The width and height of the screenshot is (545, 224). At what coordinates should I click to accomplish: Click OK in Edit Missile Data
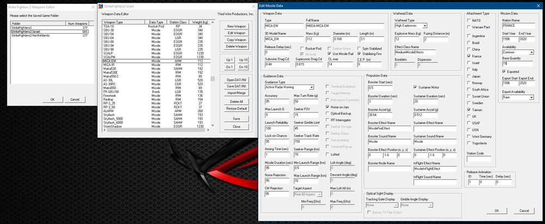pyautogui.click(x=496, y=211)
